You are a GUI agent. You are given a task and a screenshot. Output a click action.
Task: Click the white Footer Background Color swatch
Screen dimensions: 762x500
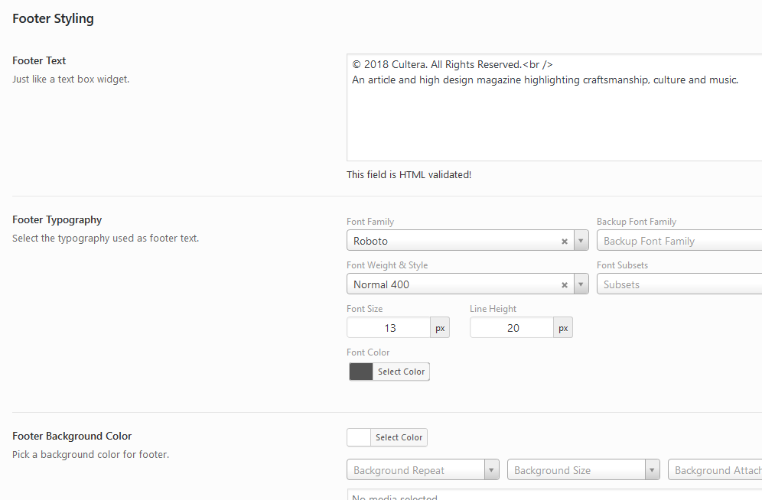pos(359,437)
